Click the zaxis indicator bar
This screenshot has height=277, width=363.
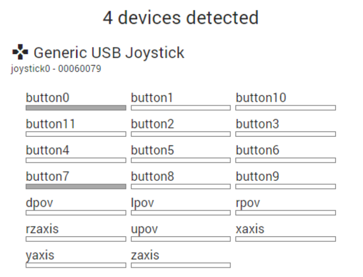click(x=181, y=265)
